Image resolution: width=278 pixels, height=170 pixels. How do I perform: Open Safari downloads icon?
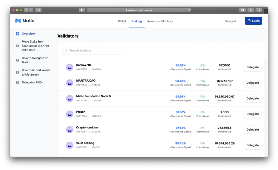click(242, 10)
